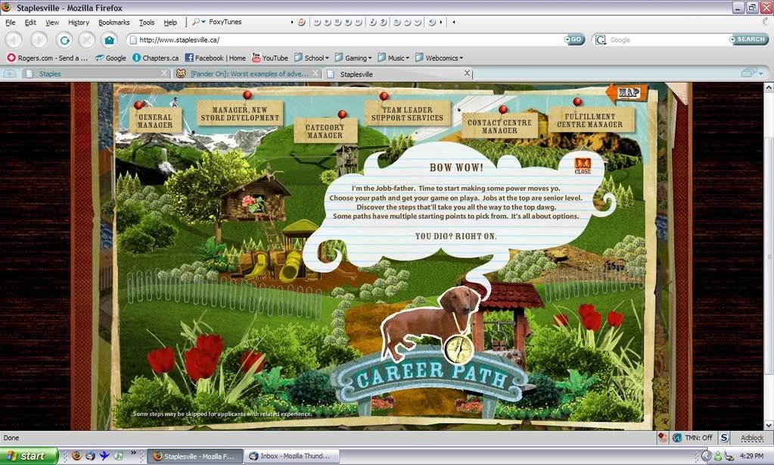Open the Edit menu
The height and width of the screenshot is (465, 774).
pyautogui.click(x=30, y=22)
